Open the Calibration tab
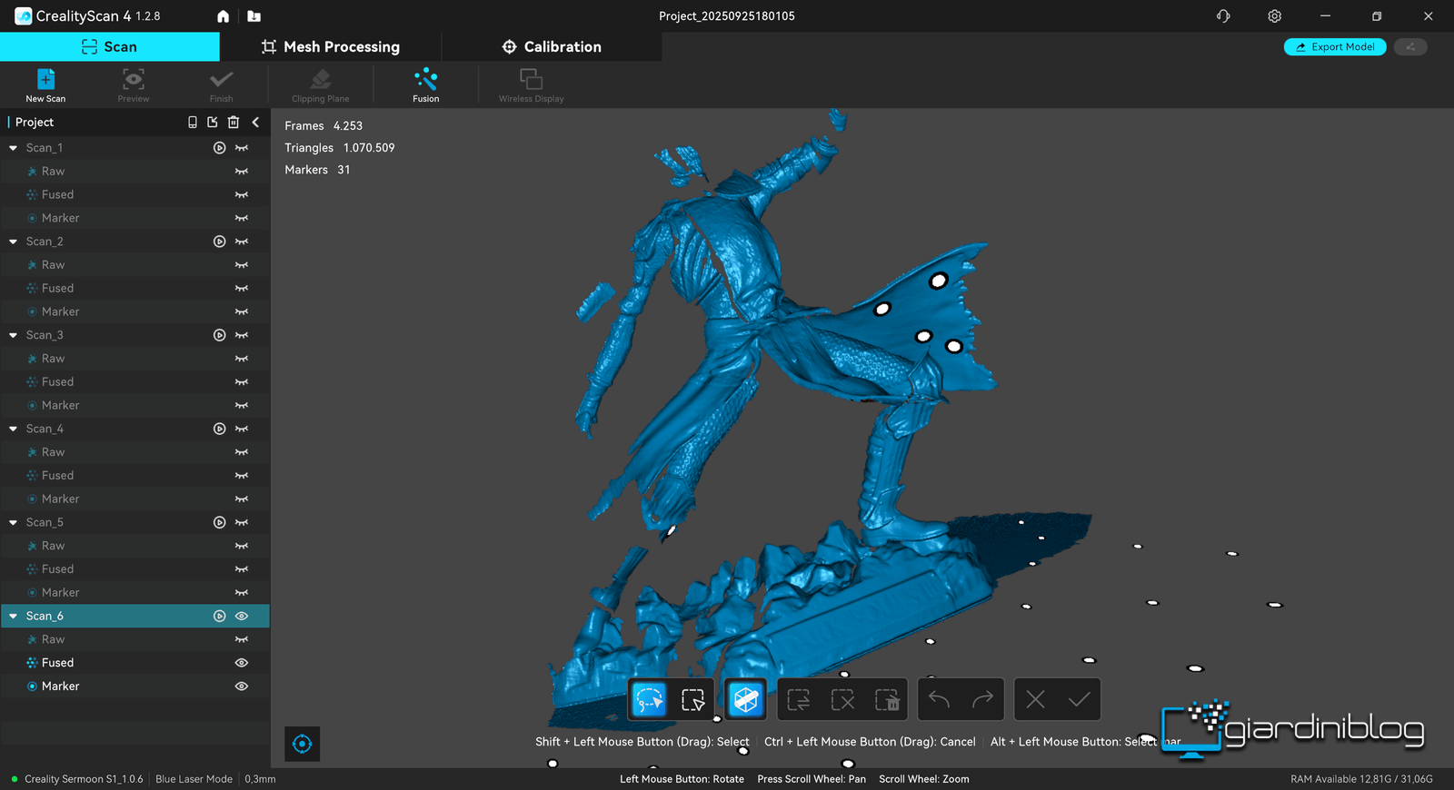This screenshot has height=790, width=1454. pos(552,46)
